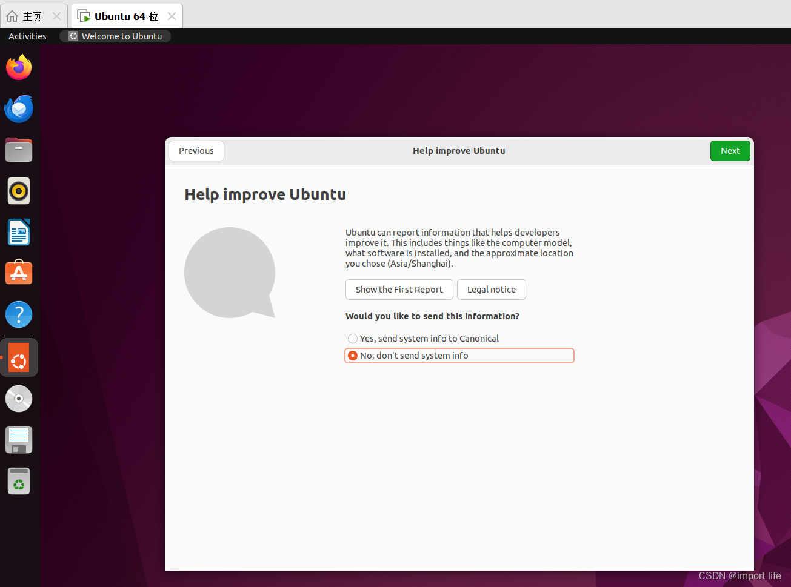This screenshot has width=791, height=587.
Task: Open the Activities overview
Action: coord(27,36)
